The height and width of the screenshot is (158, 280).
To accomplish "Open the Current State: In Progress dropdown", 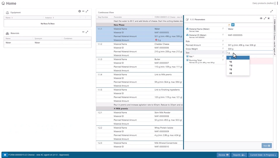I will [x=263, y=155].
